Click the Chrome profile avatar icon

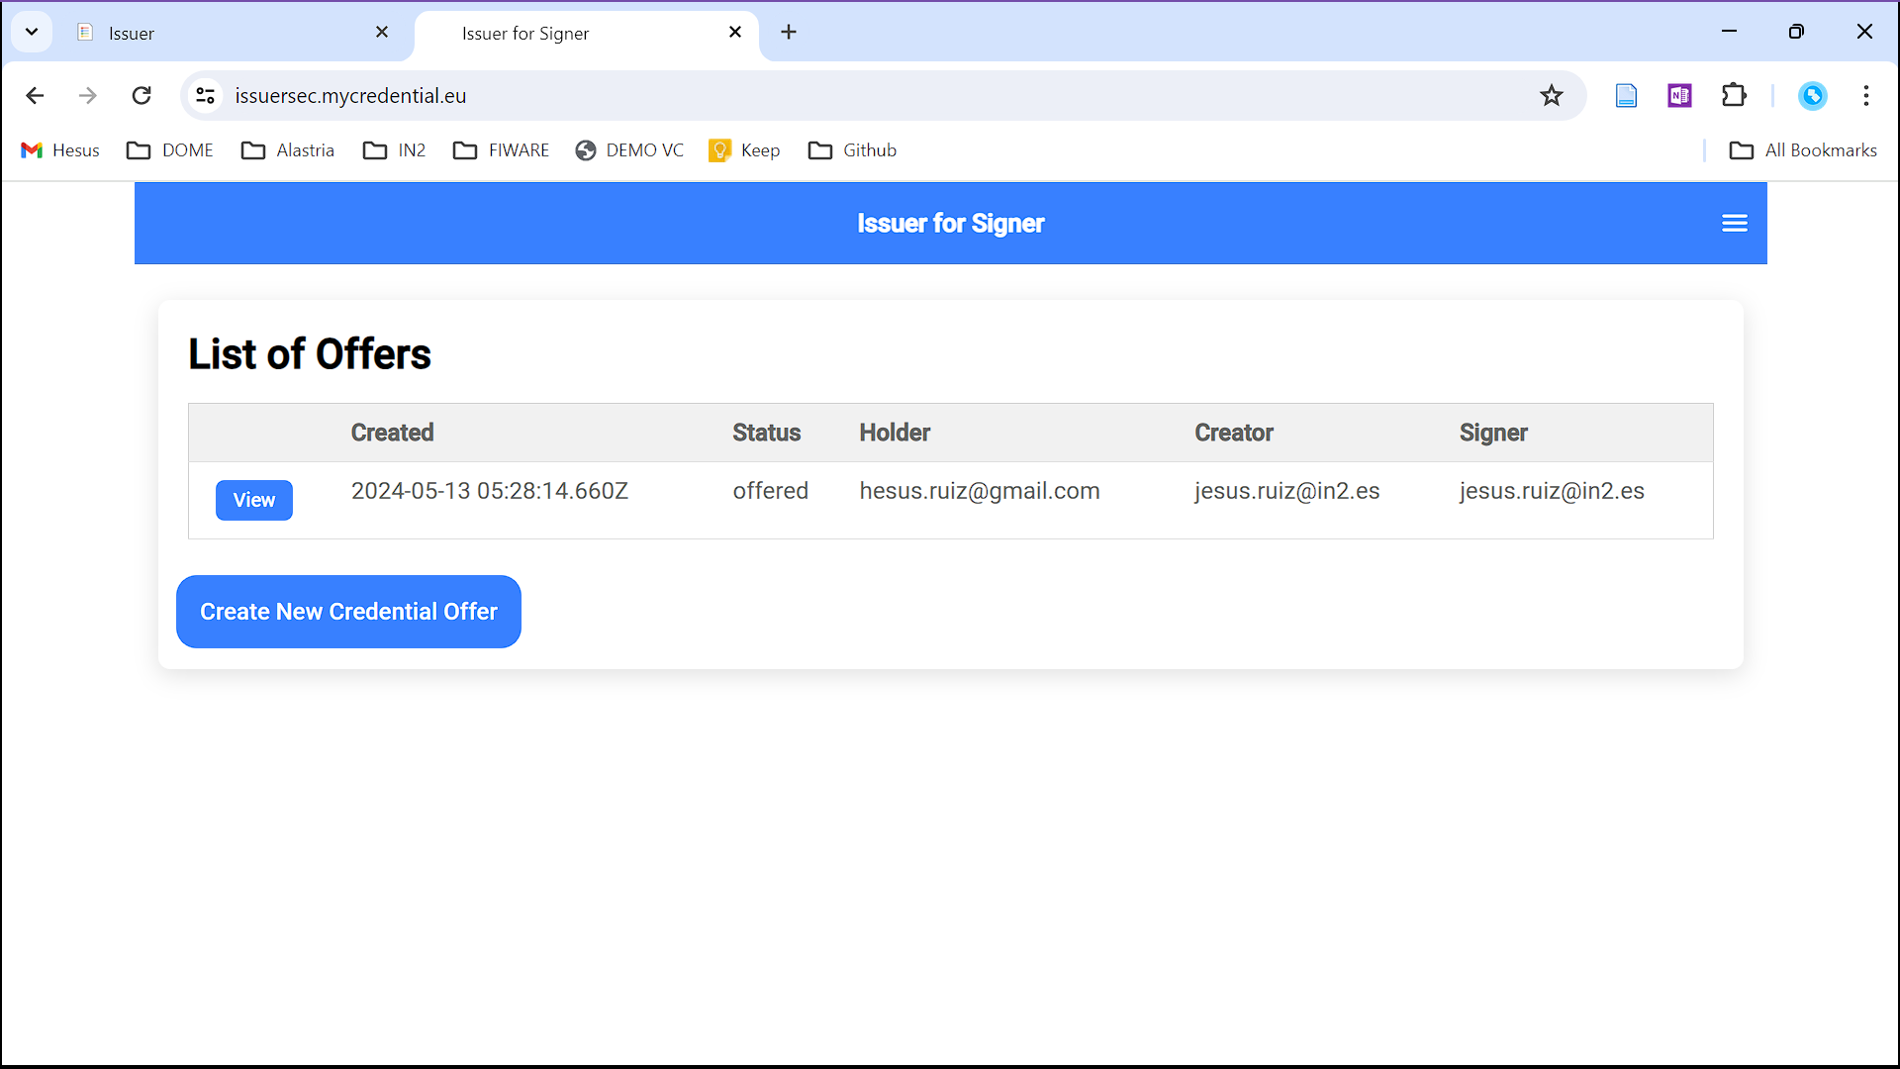(1814, 94)
